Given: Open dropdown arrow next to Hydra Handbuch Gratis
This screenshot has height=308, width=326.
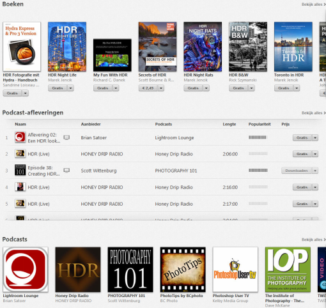Looking at the screenshot, I should point(26,93).
